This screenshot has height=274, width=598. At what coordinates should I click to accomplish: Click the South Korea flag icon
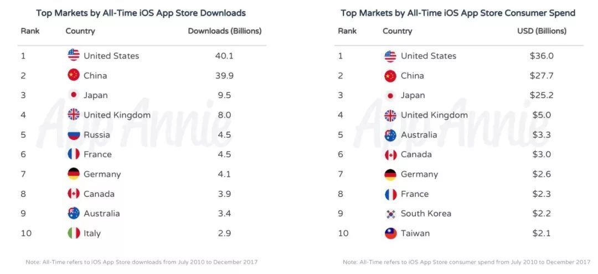(390, 214)
